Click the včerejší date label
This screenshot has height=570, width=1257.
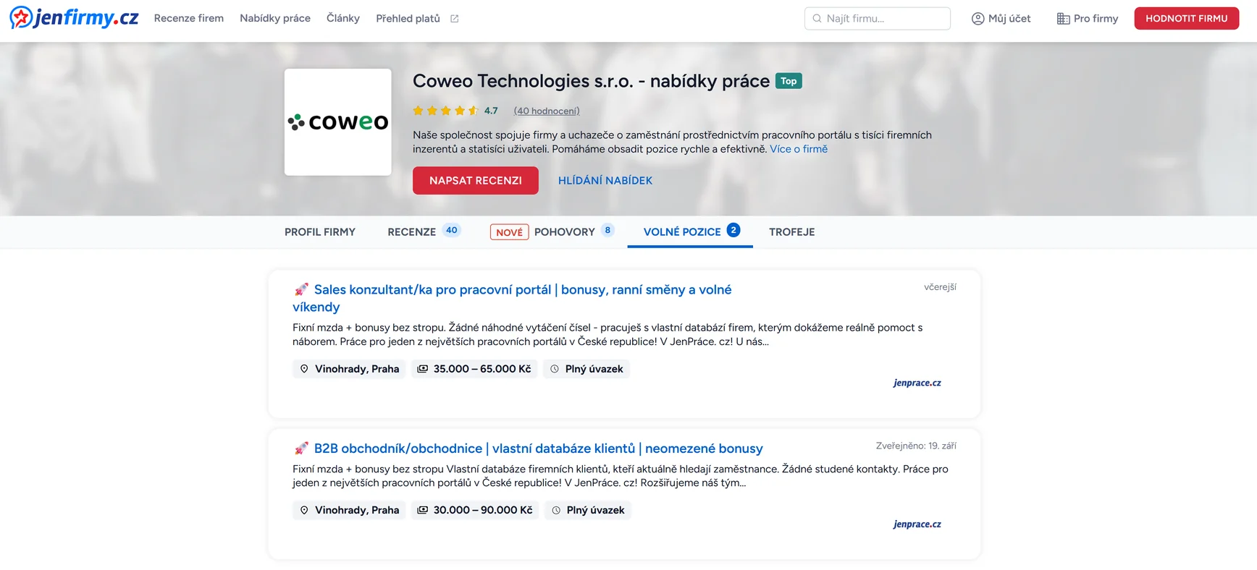click(x=940, y=287)
